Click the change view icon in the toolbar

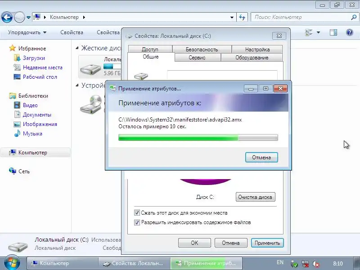click(309, 32)
